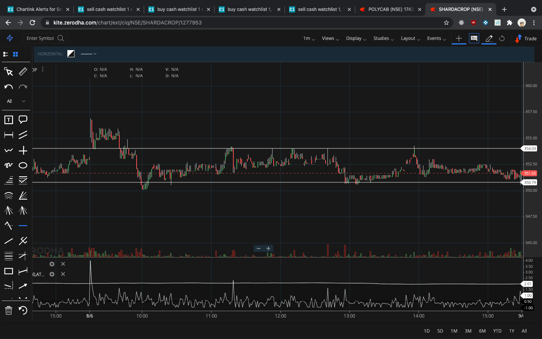Open the Trade panel via the Trade icon
This screenshot has width=542, height=339.
tap(526, 38)
